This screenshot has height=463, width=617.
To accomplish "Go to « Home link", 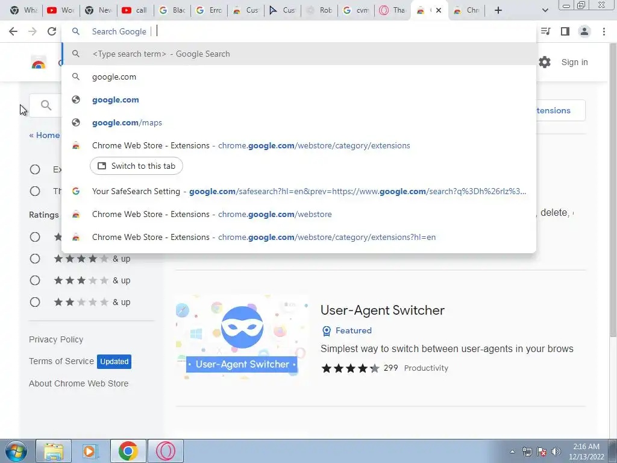I will click(45, 135).
